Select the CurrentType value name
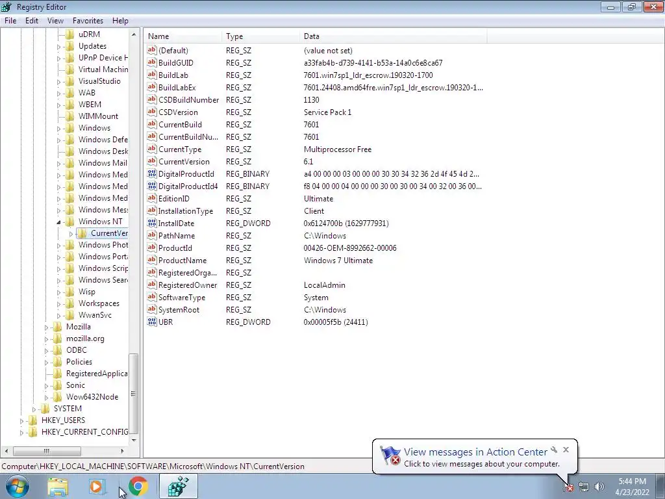This screenshot has width=665, height=499. click(180, 149)
